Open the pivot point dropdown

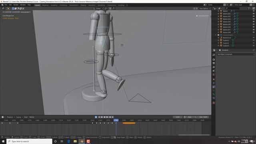click(106, 8)
